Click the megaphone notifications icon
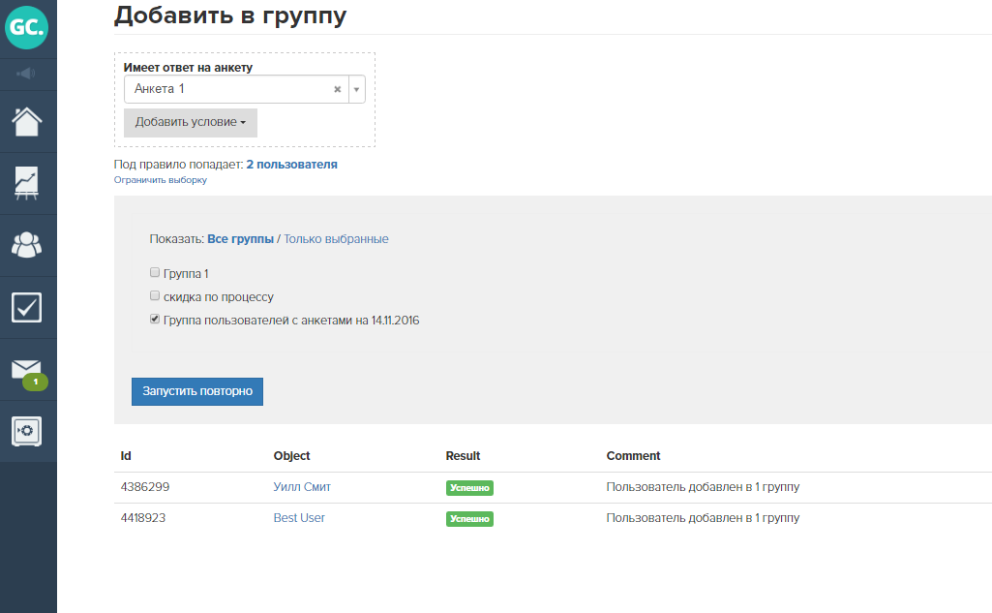The image size is (992, 613). click(26, 75)
